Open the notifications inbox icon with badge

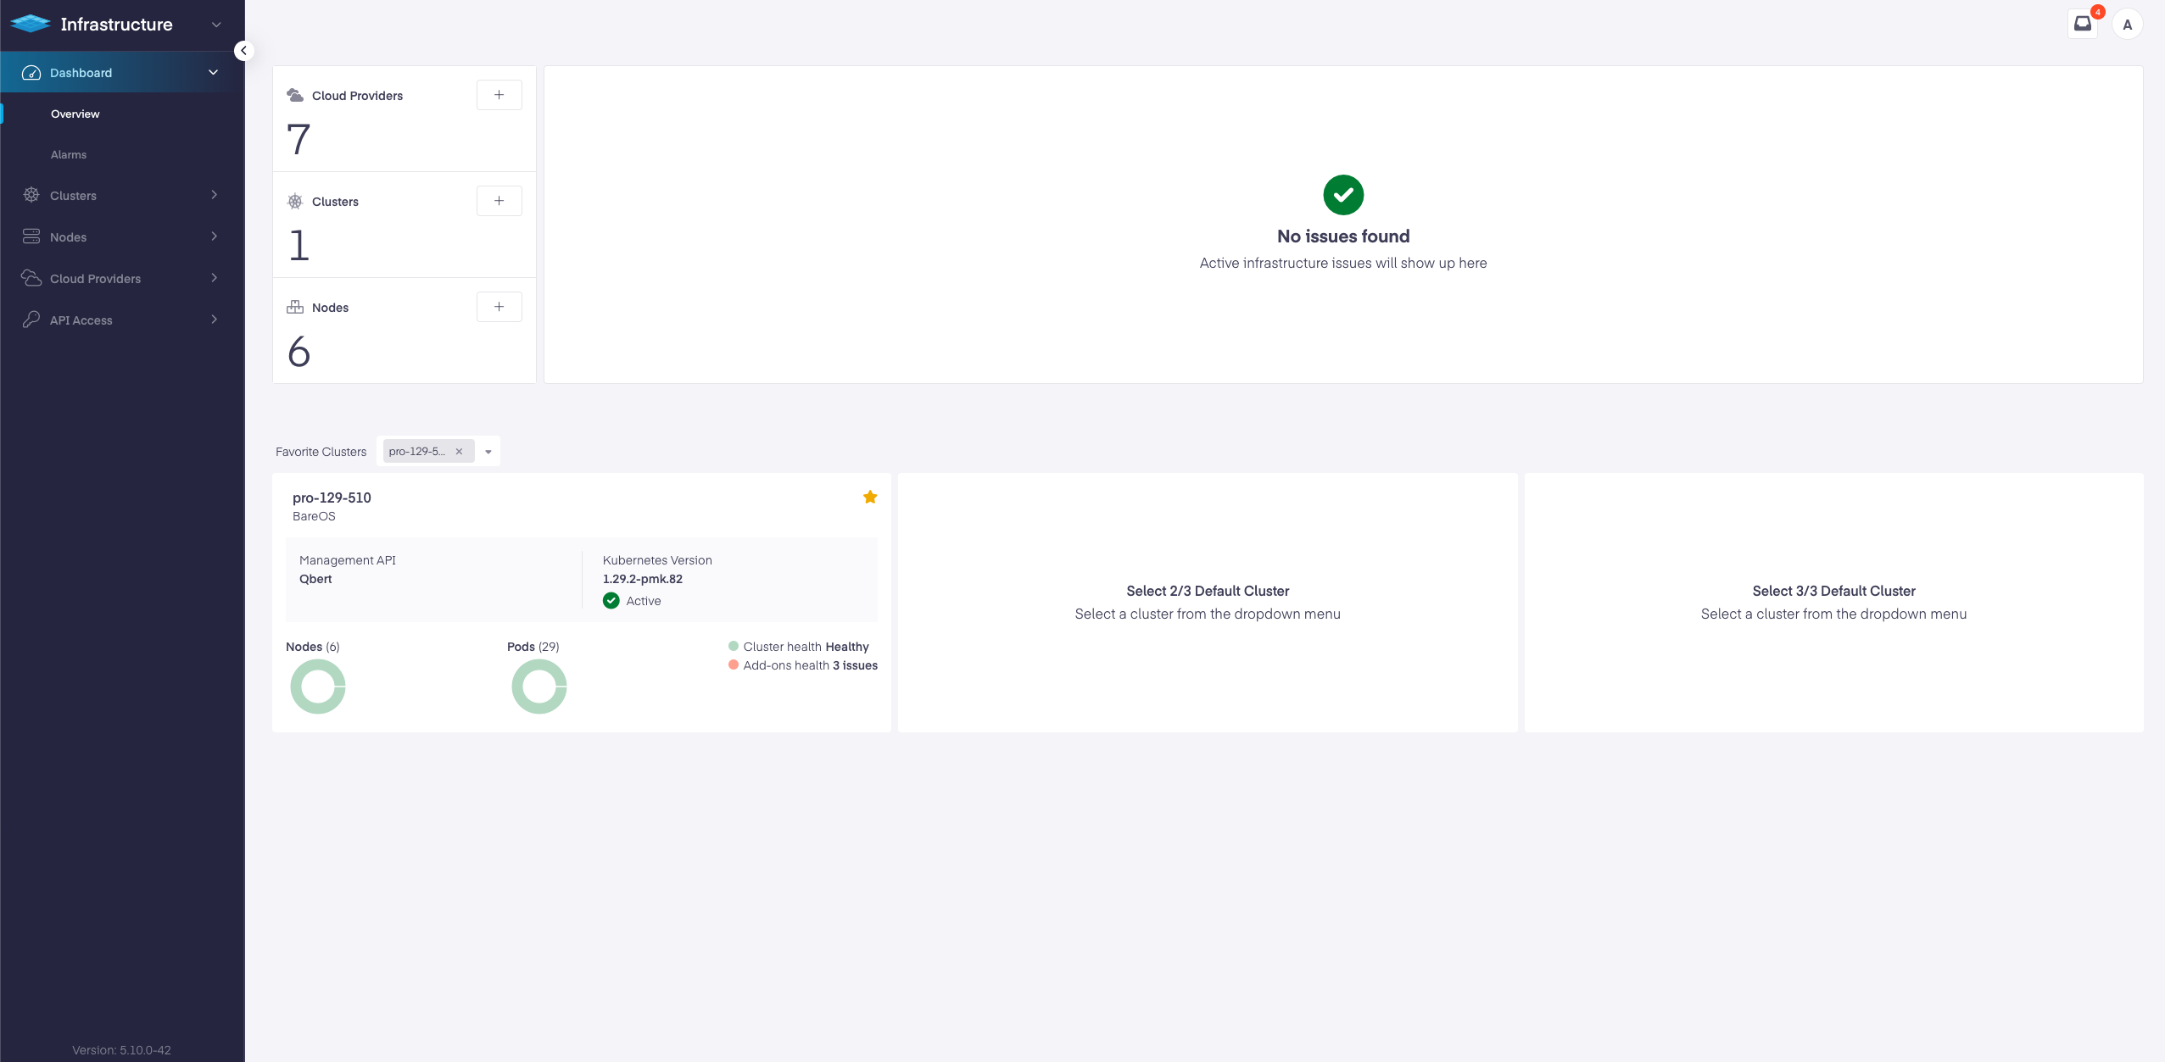pos(2082,23)
